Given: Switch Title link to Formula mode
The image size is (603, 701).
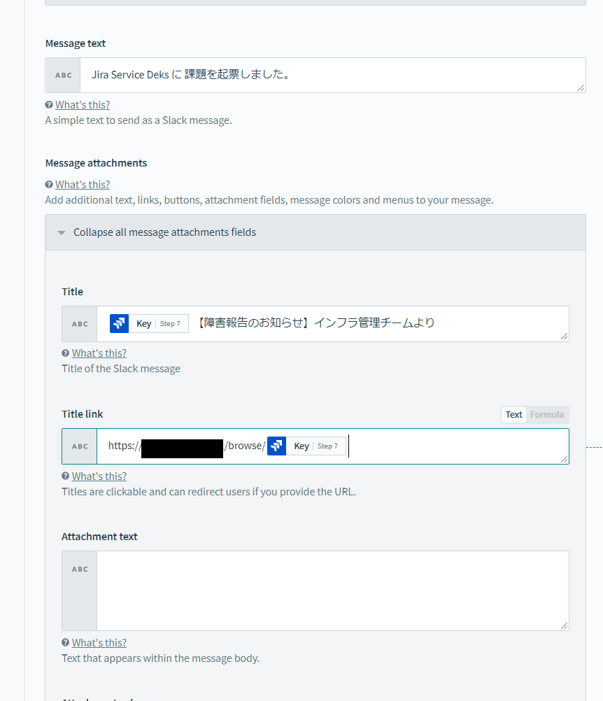Looking at the screenshot, I should [x=546, y=415].
